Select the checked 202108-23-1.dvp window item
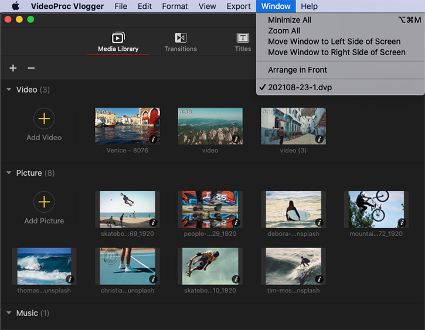This screenshot has height=330, width=425. point(300,87)
